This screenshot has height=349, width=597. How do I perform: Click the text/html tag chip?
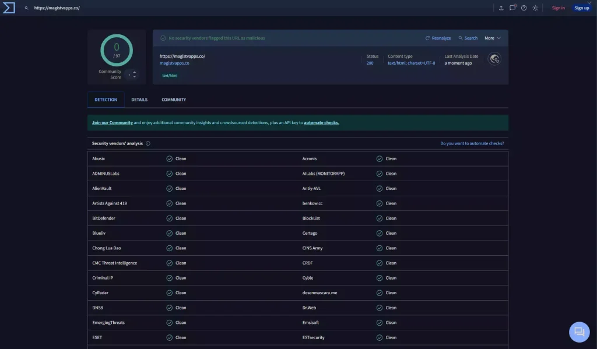coord(170,75)
